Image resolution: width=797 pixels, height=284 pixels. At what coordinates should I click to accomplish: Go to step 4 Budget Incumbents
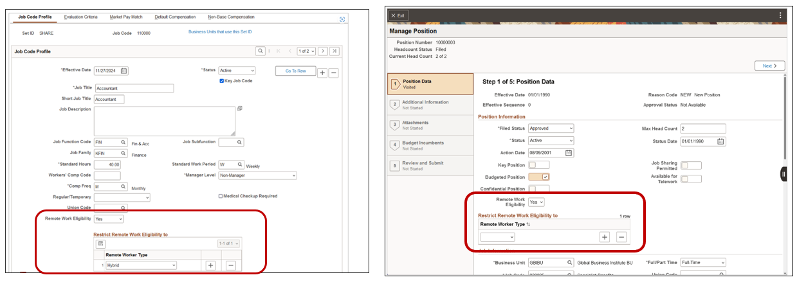point(429,145)
